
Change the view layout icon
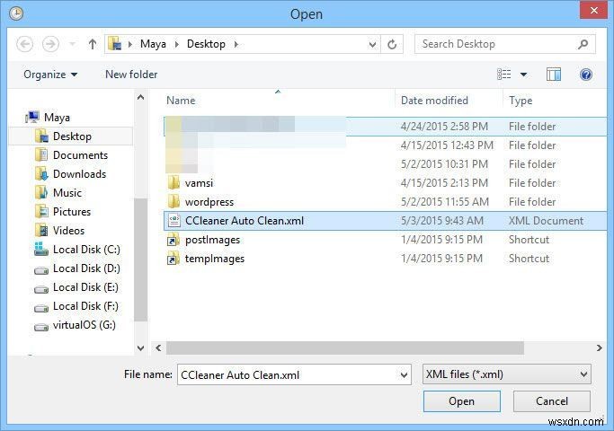[x=504, y=75]
